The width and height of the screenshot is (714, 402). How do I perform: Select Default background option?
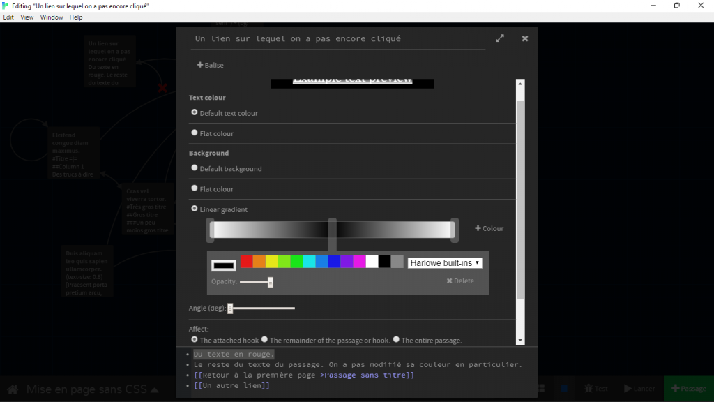pyautogui.click(x=195, y=167)
